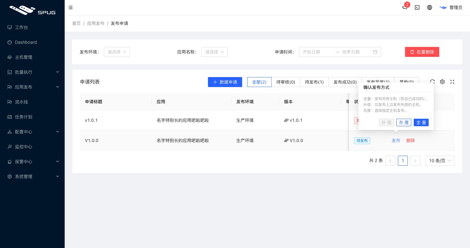Viewport: 470px width, 248px height.
Task: Click the calendar icon in date range
Action: [375, 52]
